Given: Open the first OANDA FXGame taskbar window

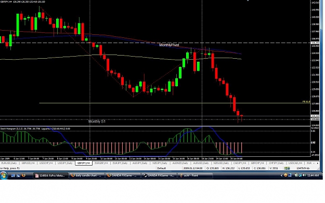Looking at the screenshot, I should (123, 175).
